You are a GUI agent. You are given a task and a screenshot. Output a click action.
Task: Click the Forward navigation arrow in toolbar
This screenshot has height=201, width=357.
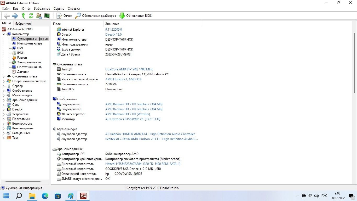15,16
